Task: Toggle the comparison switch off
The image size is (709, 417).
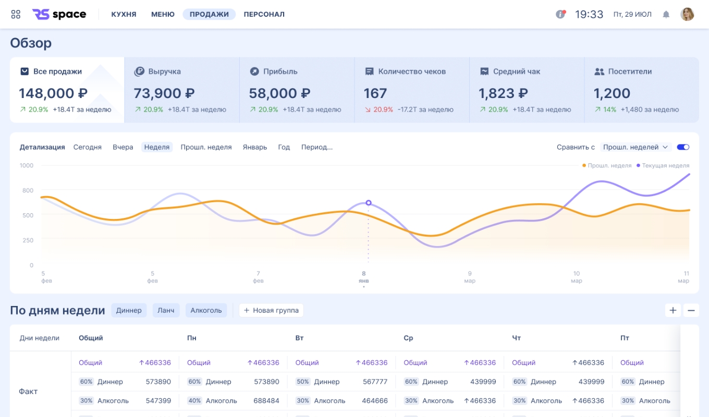Action: tap(683, 147)
